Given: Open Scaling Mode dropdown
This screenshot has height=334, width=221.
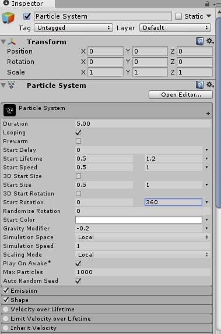Looking at the screenshot, I should [x=143, y=255].
